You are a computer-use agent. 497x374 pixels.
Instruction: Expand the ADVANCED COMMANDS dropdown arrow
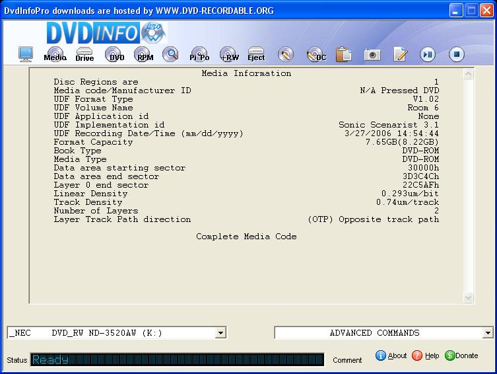click(488, 333)
